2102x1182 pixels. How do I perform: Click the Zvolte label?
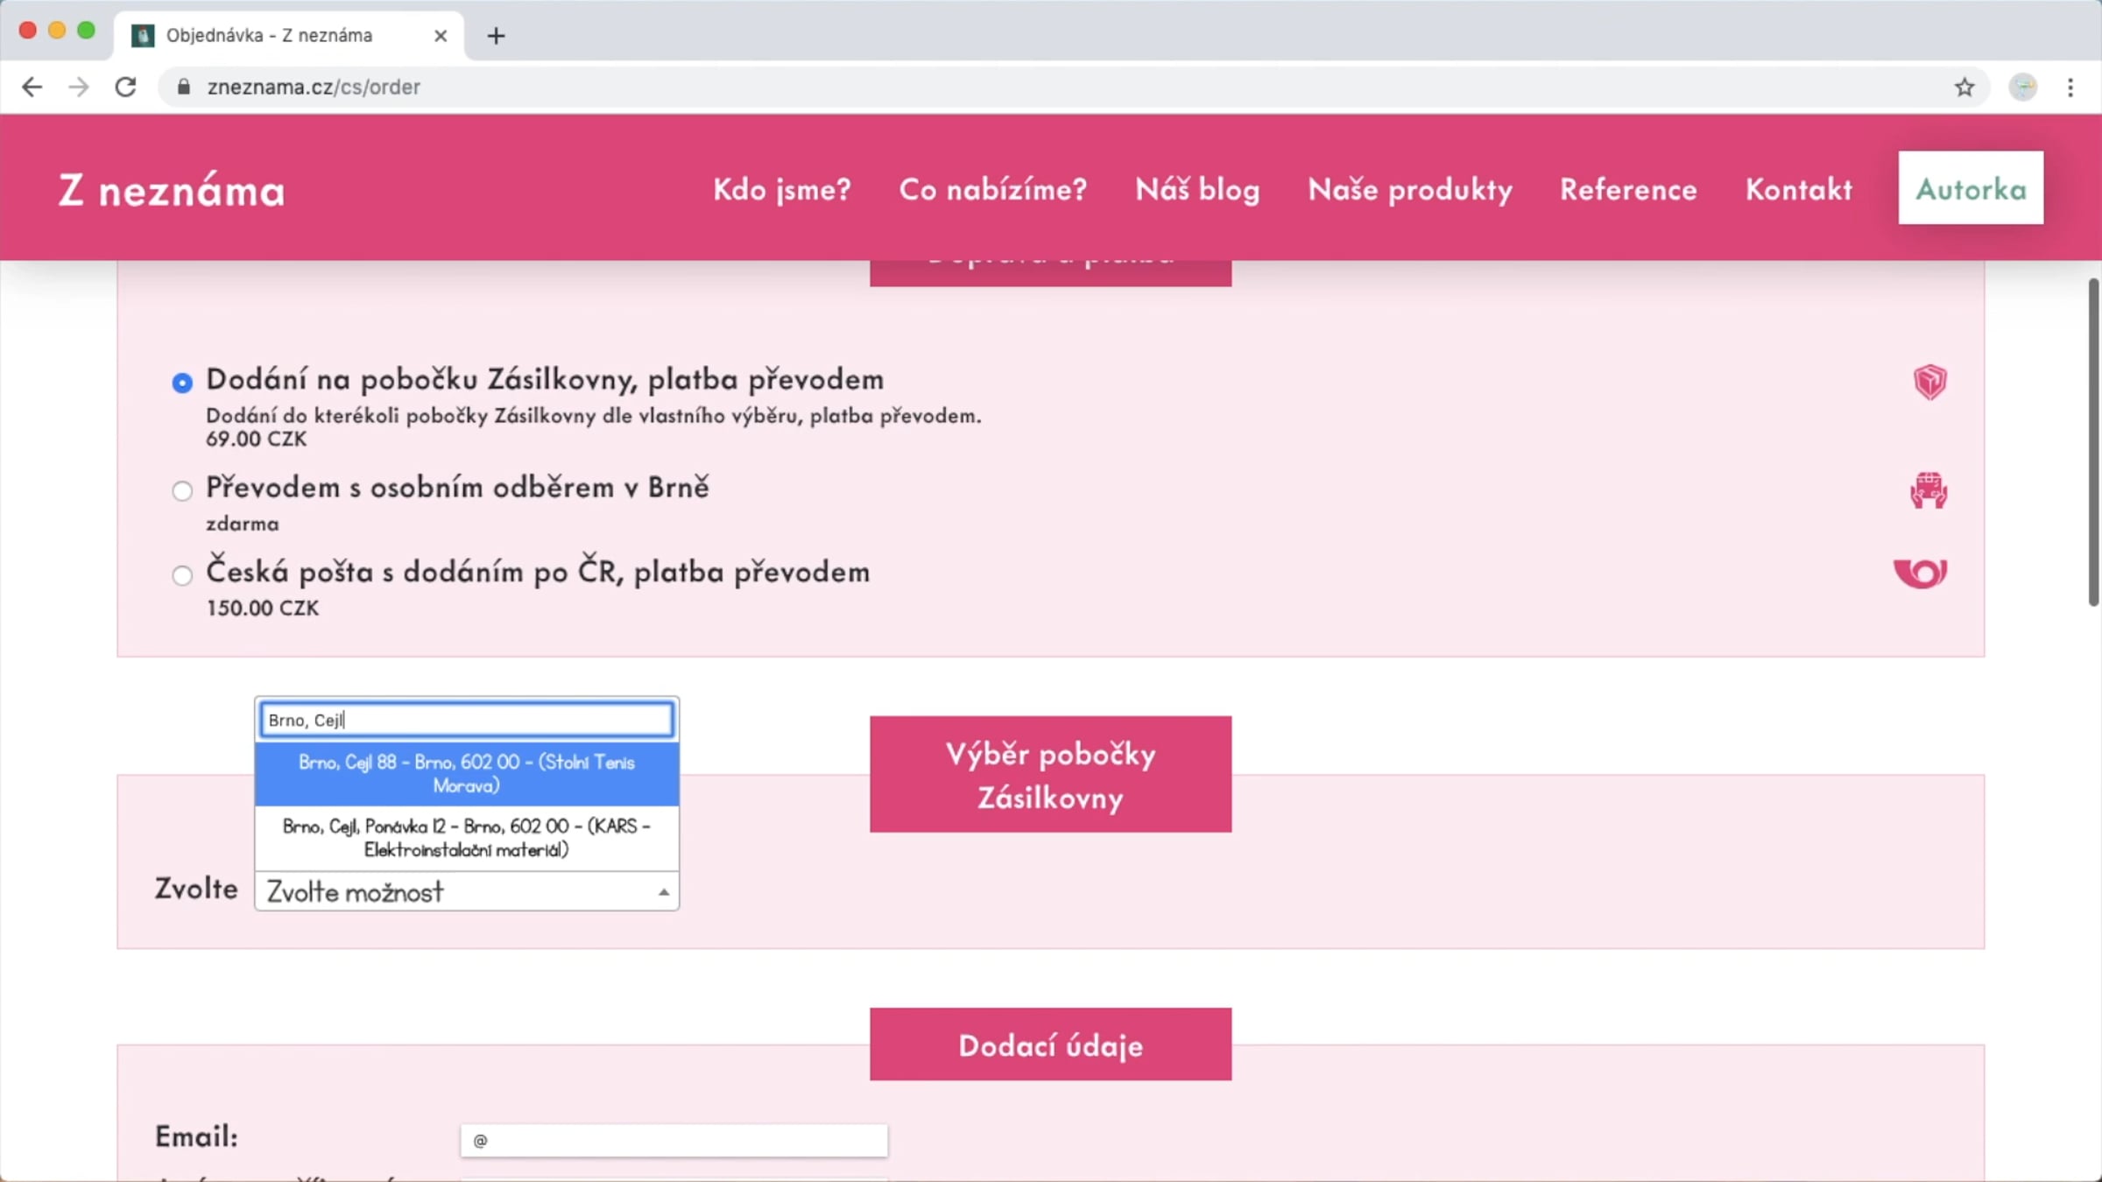(x=196, y=889)
